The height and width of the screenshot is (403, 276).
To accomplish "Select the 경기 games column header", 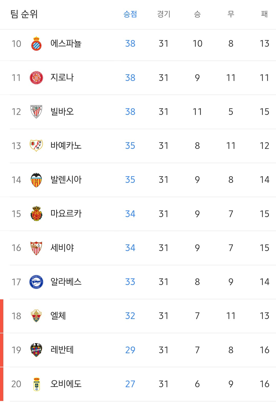I will coord(164,14).
